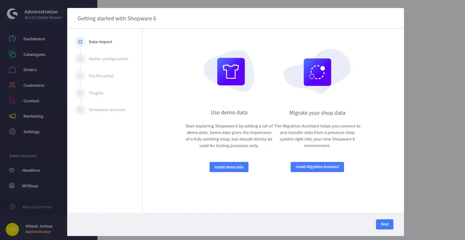The width and height of the screenshot is (465, 240).
Task: Open the Customers menu item
Action: [34, 85]
